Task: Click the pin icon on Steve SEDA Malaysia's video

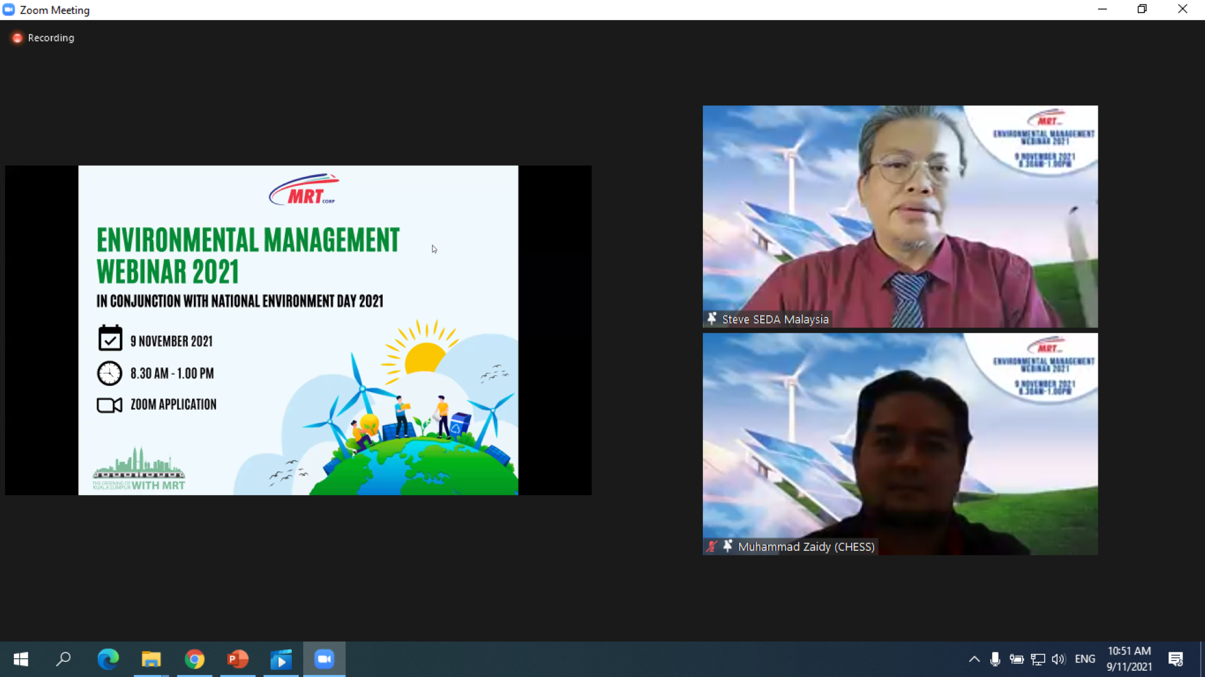Action: (712, 319)
